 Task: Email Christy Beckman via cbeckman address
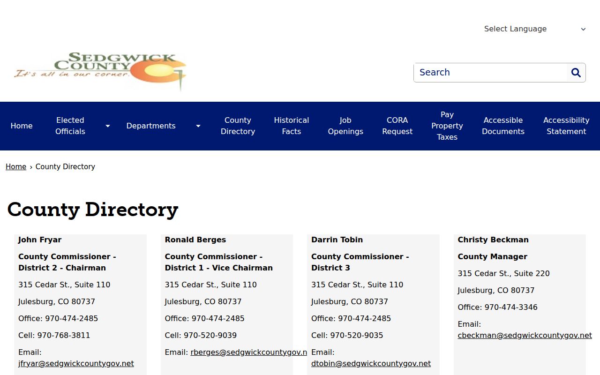click(525, 336)
